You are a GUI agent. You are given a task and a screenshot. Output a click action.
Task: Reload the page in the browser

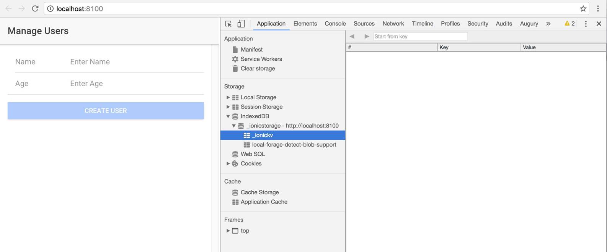coord(35,8)
